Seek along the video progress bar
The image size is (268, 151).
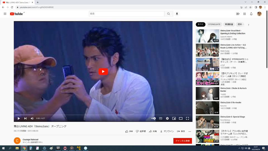pyautogui.click(x=103, y=115)
